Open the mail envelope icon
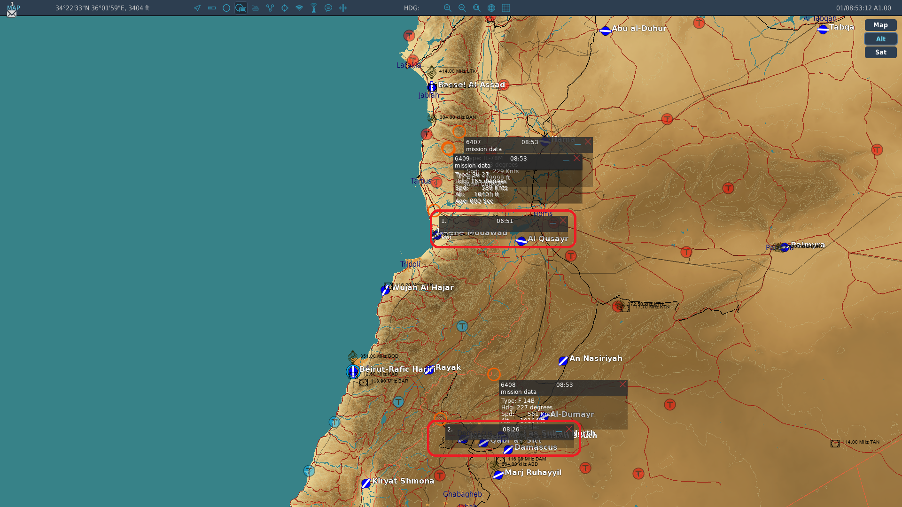This screenshot has width=902, height=507. 12,14
